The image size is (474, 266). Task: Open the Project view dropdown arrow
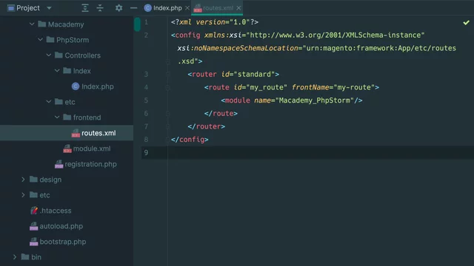point(49,8)
